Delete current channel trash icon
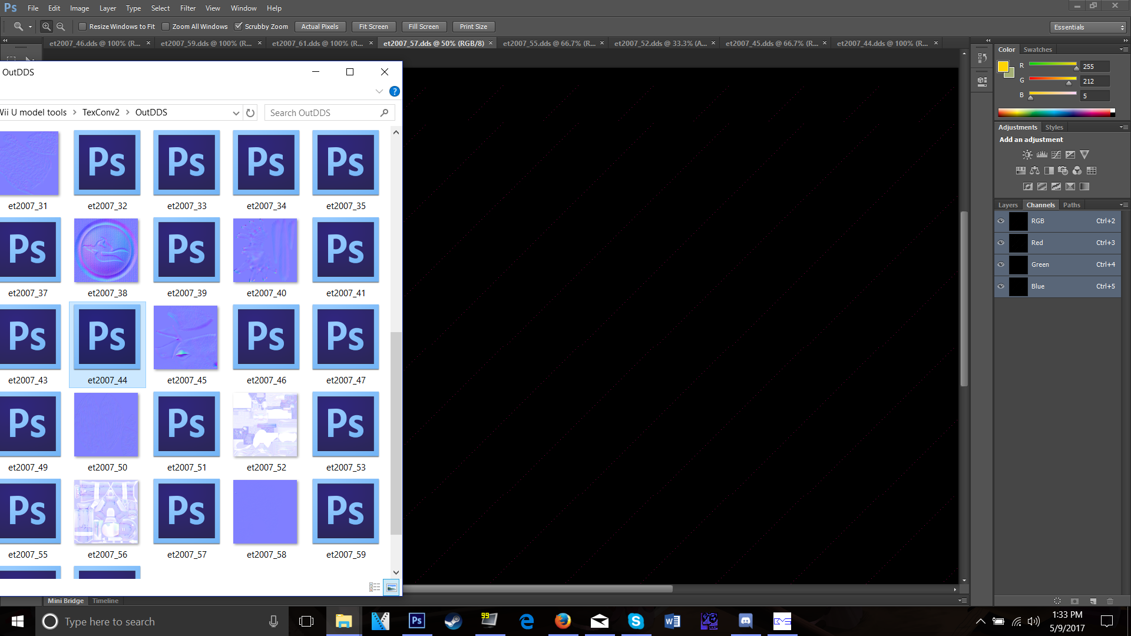Screen dimensions: 1131x636 coord(1110,601)
